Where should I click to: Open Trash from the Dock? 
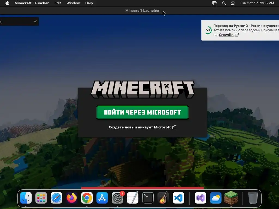pos(253,198)
